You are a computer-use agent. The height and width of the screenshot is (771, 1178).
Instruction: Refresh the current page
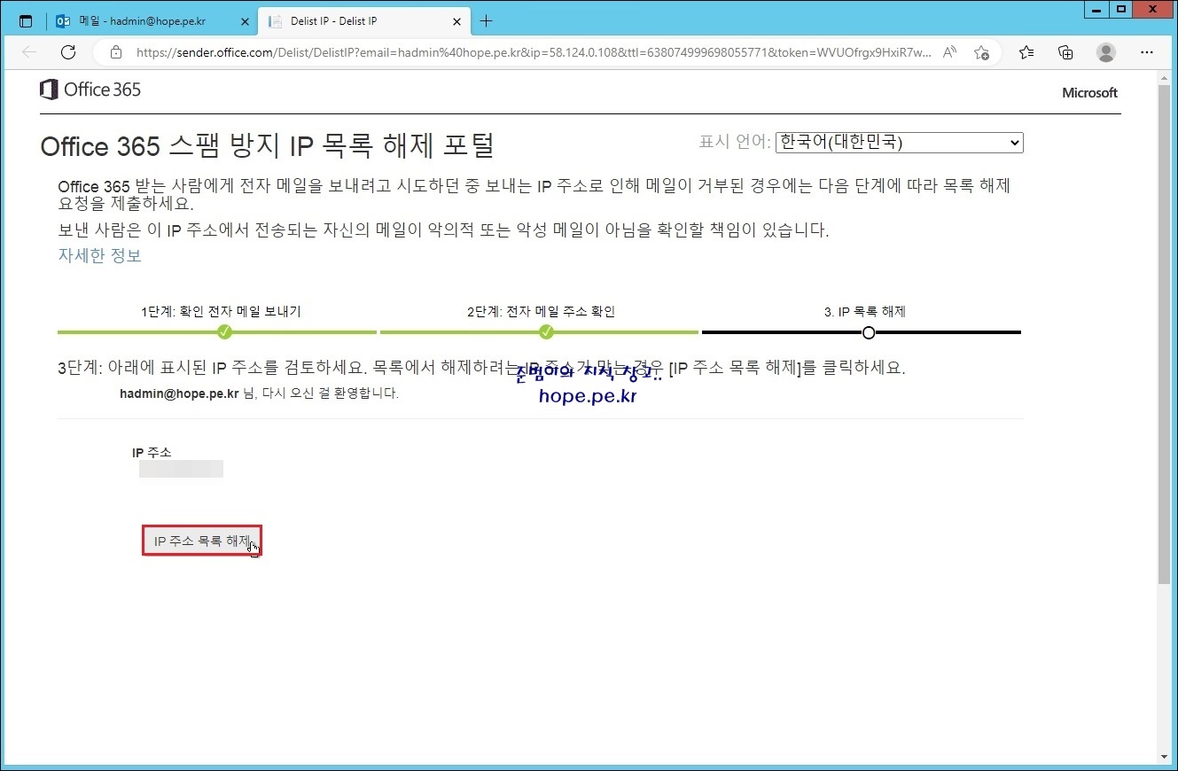(x=68, y=52)
